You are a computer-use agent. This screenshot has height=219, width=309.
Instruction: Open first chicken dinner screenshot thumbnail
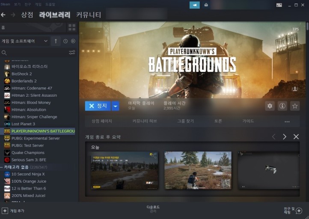(125, 170)
